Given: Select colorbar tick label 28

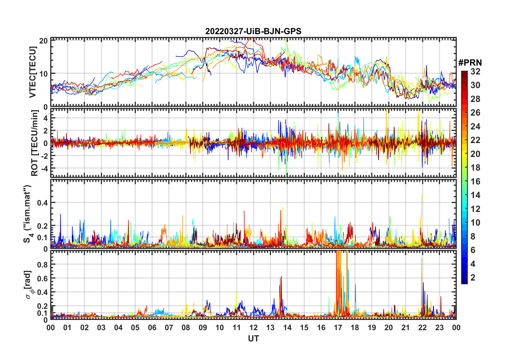Looking at the screenshot, I should (x=475, y=99).
